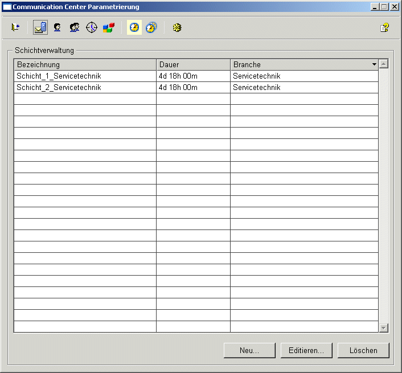Click the second blue clock icon
The width and height of the screenshot is (402, 373).
151,27
